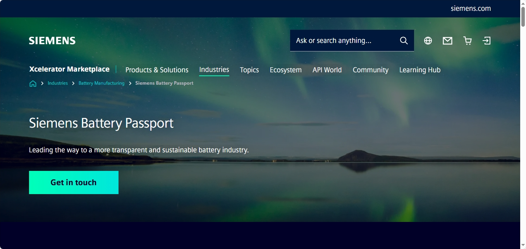
Task: Click the home icon in the breadcrumb
Action: pos(33,83)
